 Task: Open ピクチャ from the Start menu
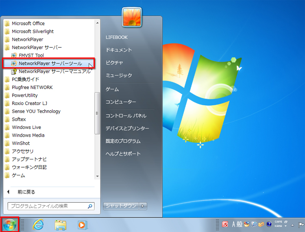[114, 62]
